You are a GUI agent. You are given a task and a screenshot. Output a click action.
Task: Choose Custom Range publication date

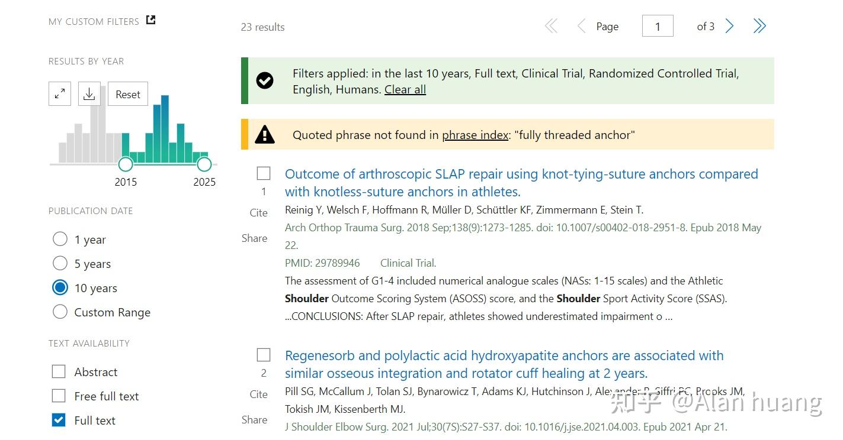(60, 312)
